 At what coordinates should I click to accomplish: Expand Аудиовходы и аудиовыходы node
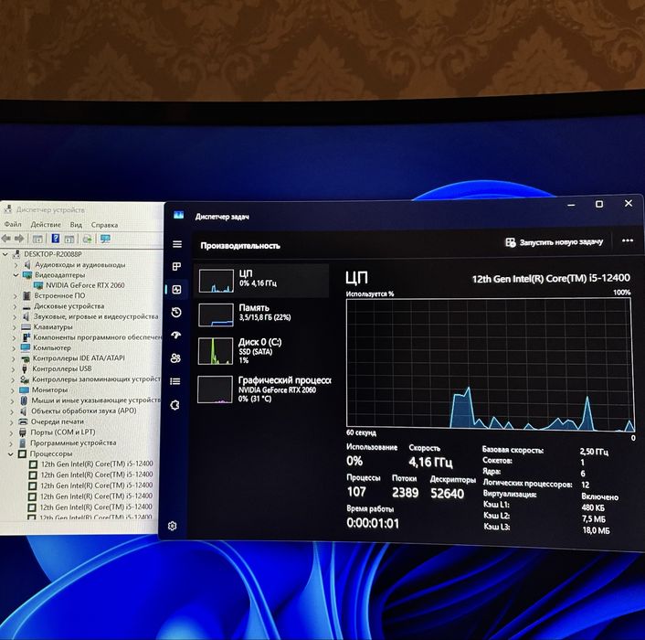pos(16,264)
